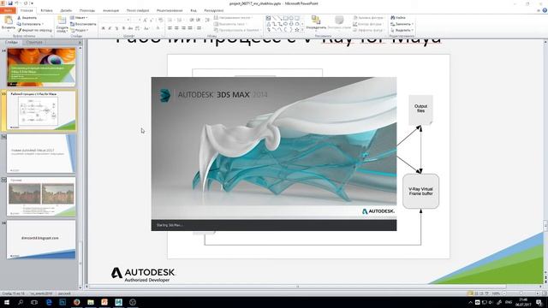Open File Explorer from taskbar
The width and height of the screenshot is (548, 308).
[91, 302]
